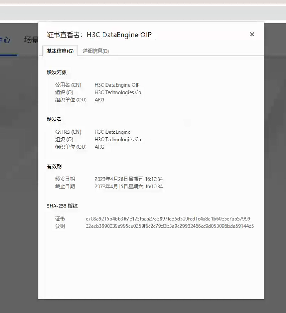Click the SHA-256 指纹 section heading

pos(62,206)
